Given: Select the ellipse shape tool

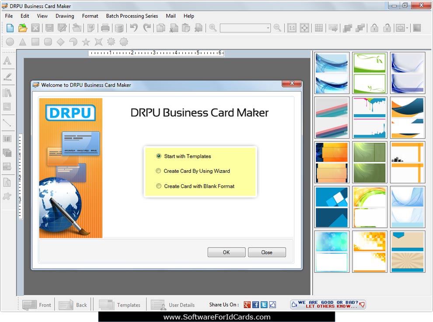Looking at the screenshot, I should [10, 42].
